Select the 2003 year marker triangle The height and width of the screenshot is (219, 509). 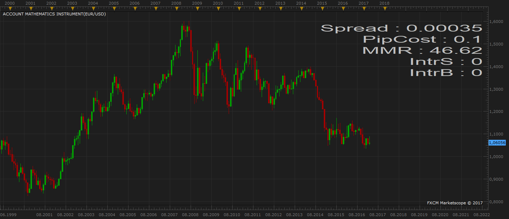[x=72, y=9]
